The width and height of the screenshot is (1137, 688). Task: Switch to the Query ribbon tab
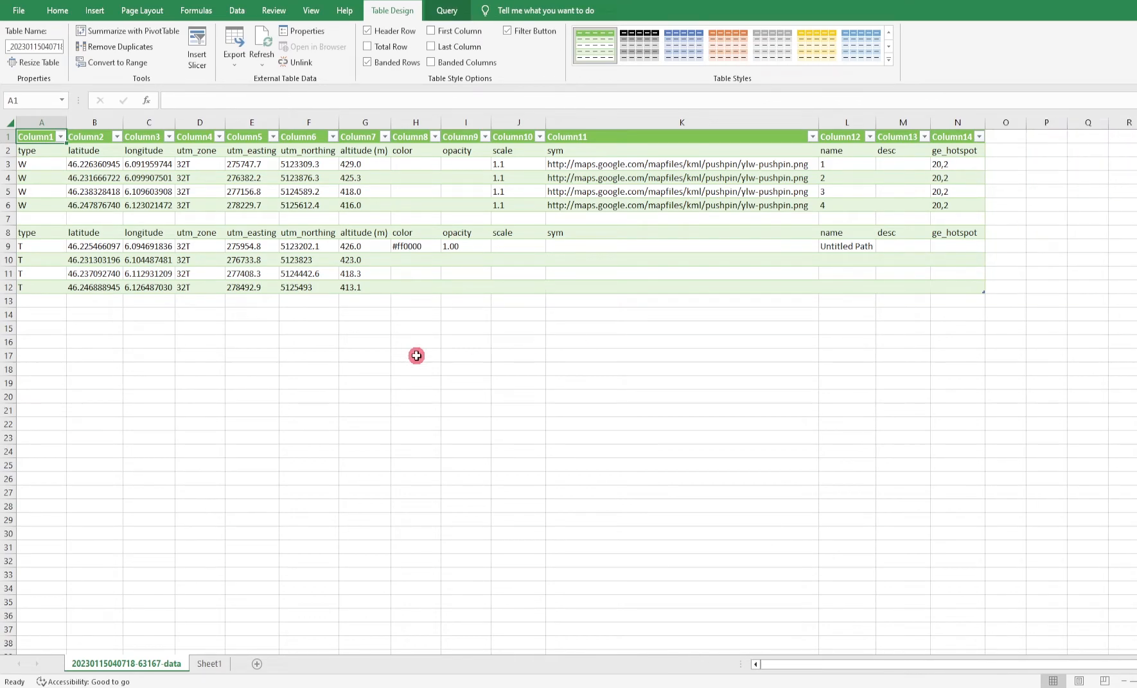(446, 10)
